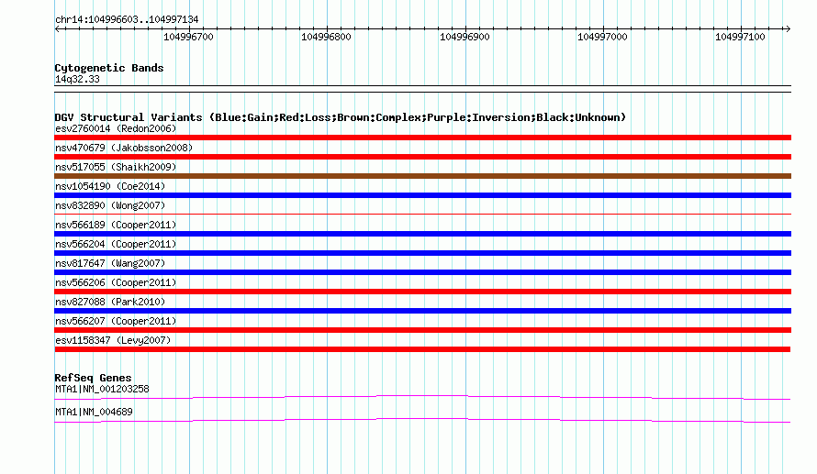Open esv1158347 (Levy2007) variant label
This screenshot has height=474, width=817.
tap(113, 340)
